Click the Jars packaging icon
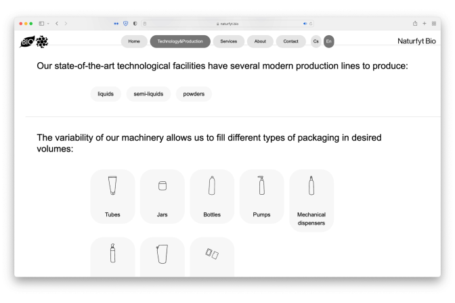The image size is (455, 303). click(162, 185)
